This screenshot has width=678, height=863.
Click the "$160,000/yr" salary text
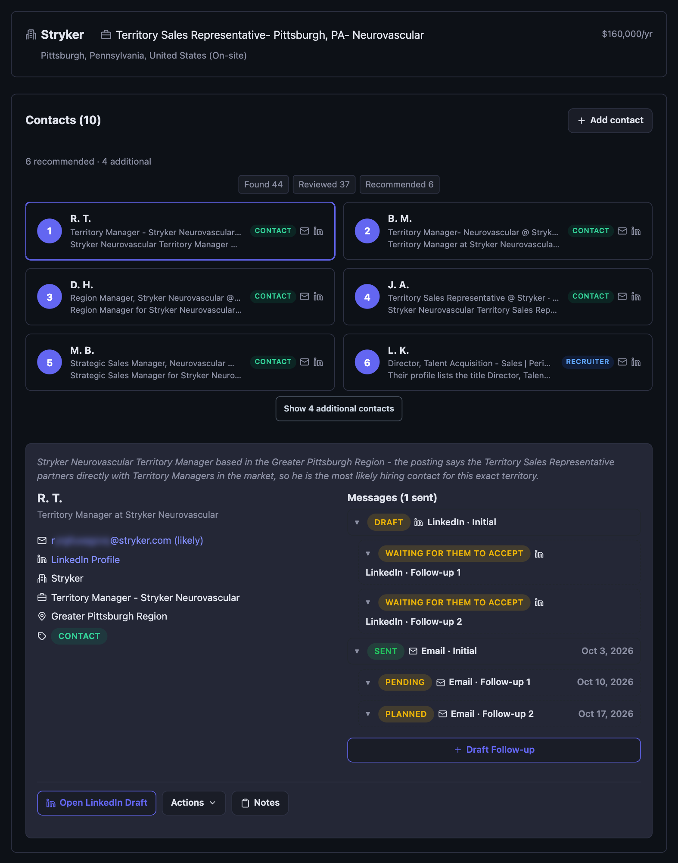pyautogui.click(x=627, y=34)
